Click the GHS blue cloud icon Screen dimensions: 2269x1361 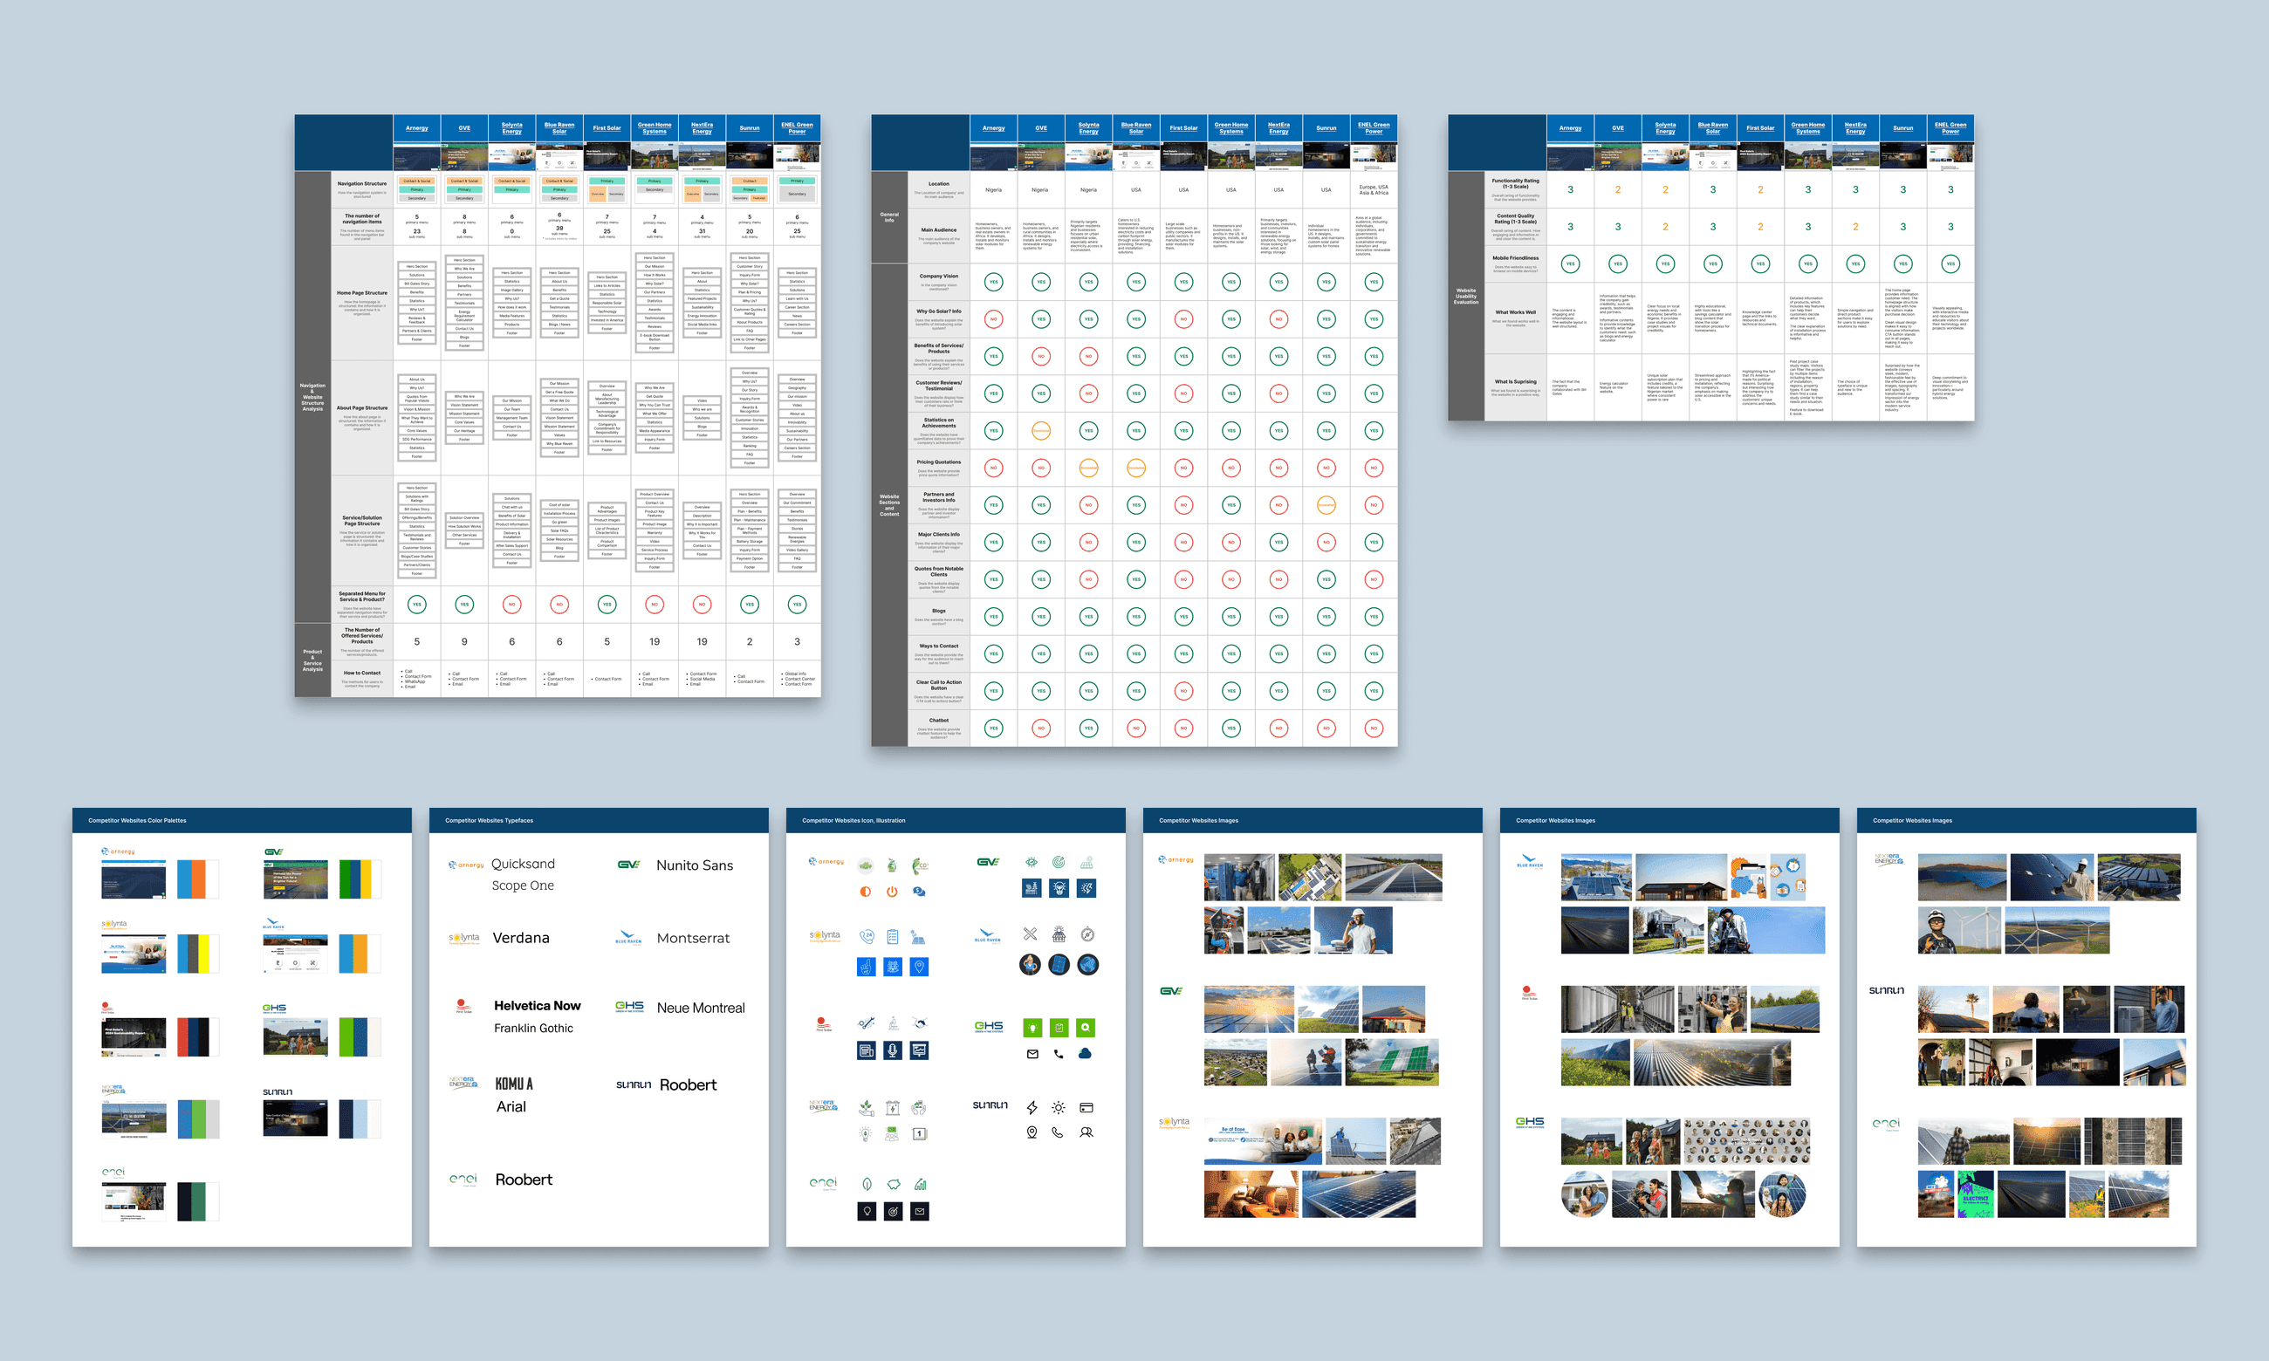[x=1085, y=1054]
